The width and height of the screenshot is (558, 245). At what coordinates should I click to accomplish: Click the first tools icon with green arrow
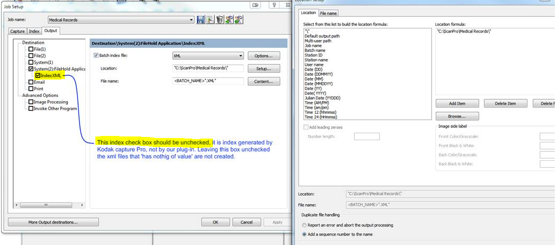(229, 20)
